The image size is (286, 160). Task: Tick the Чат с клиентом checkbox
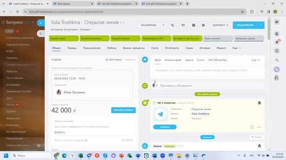click(154, 103)
